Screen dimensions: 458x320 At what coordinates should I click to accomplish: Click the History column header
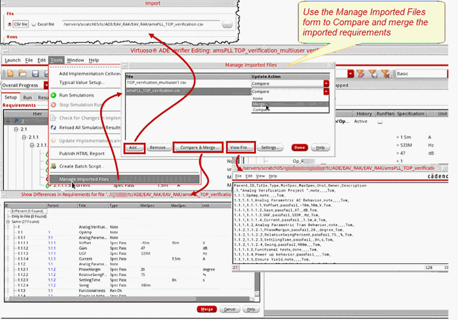click(364, 113)
